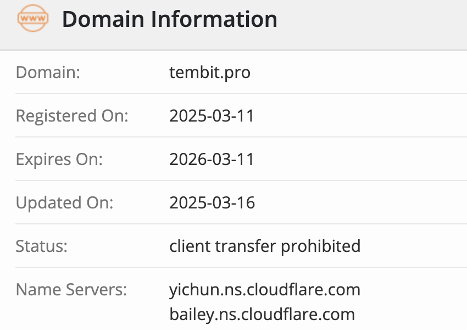Click the word Information in the heading
The image size is (467, 330).
[214, 19]
